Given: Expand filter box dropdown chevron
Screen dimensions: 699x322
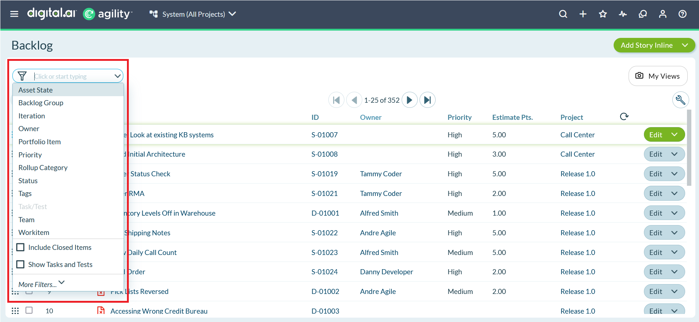Looking at the screenshot, I should coord(117,76).
